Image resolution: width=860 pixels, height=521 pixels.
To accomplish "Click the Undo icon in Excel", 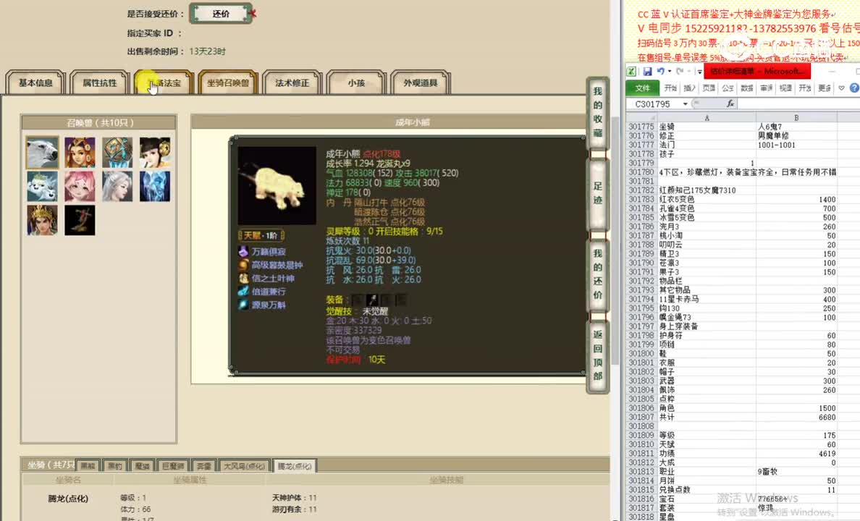I will point(661,71).
